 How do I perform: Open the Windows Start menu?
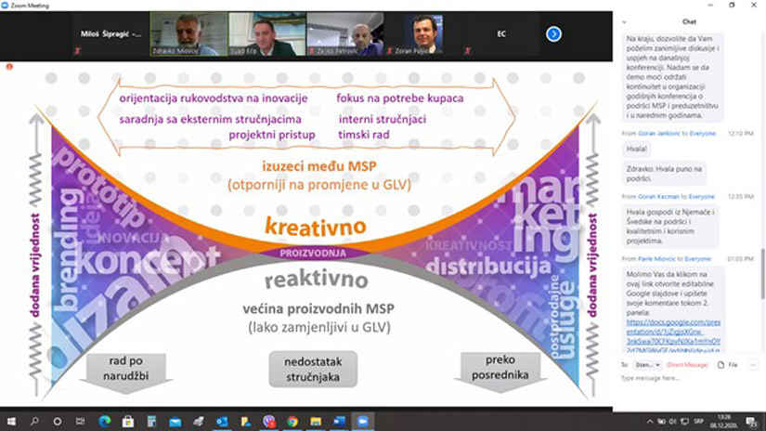(10, 421)
